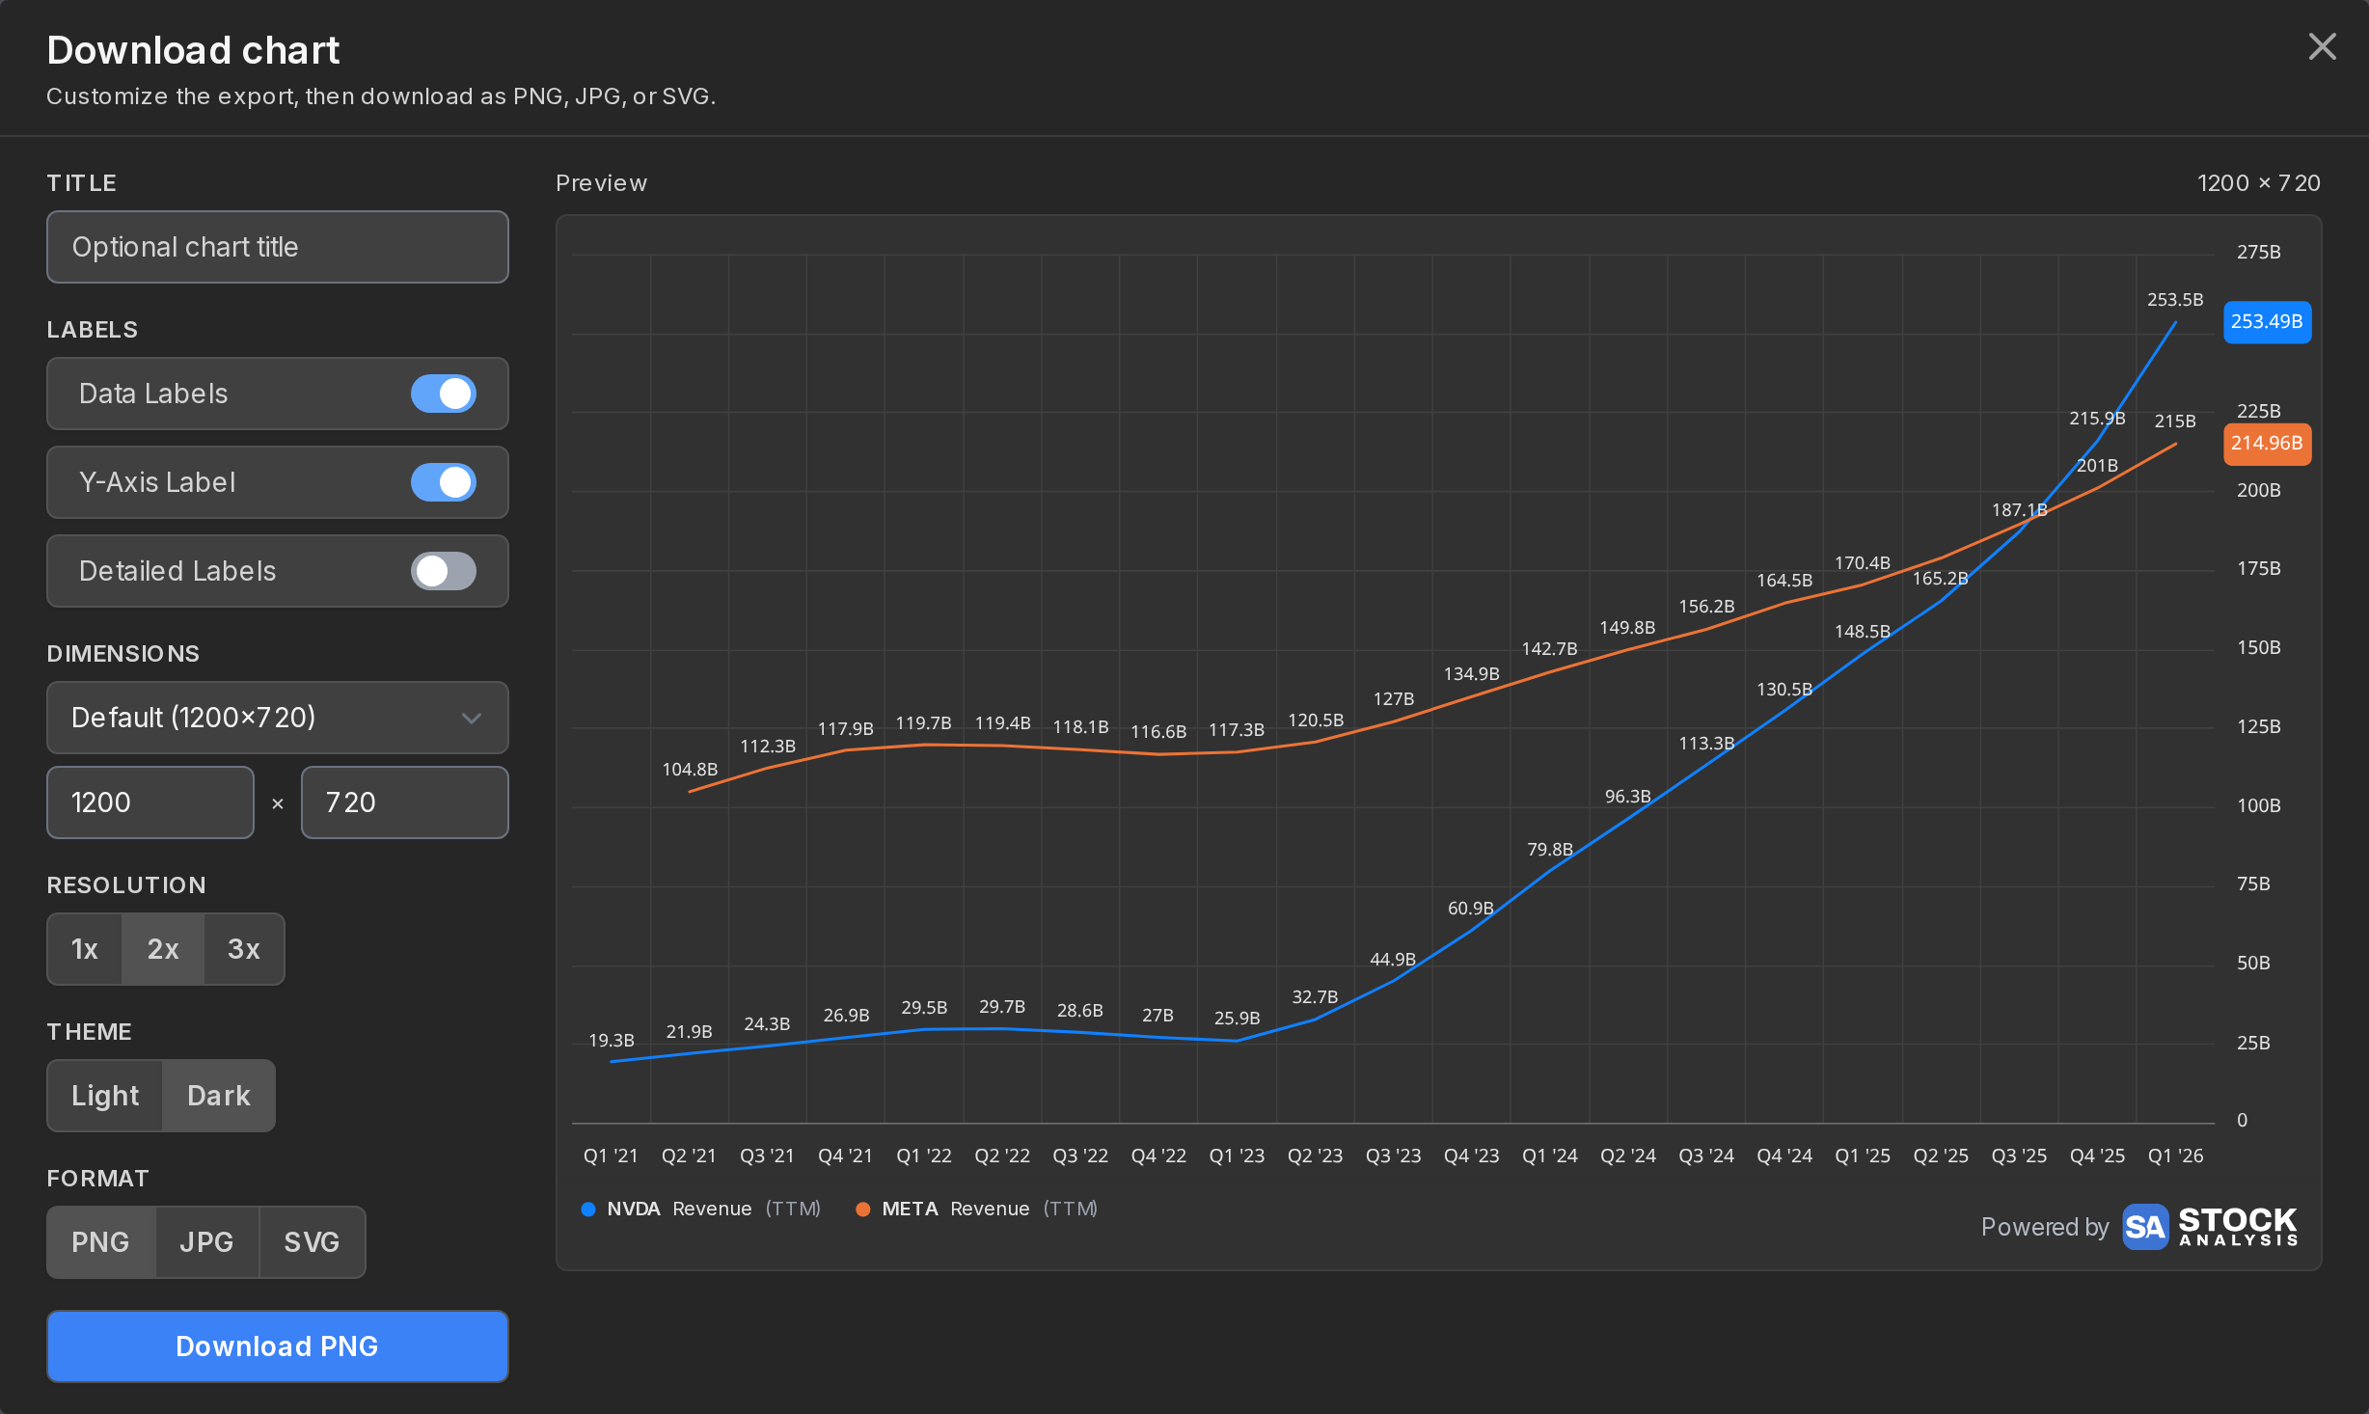Click the Download PNG button
Image resolution: width=2369 pixels, height=1414 pixels.
pyautogui.click(x=278, y=1346)
